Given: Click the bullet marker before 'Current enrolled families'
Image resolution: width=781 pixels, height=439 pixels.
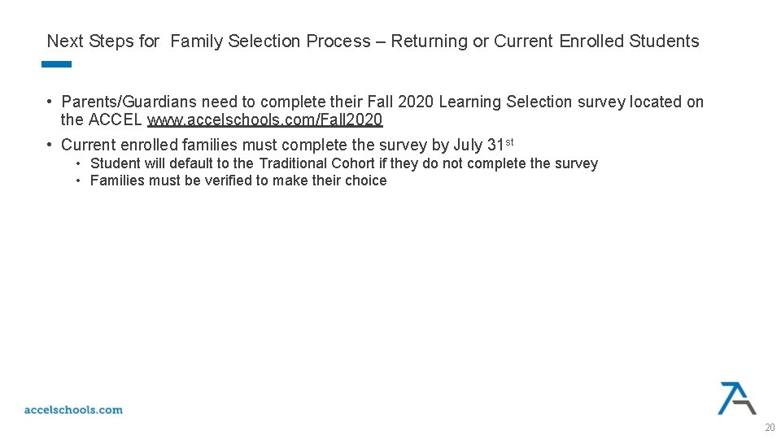Looking at the screenshot, I should point(50,146).
